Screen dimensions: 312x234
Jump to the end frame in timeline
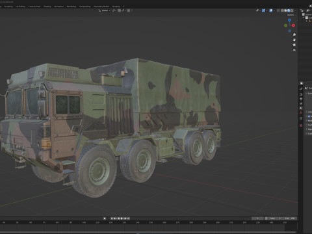(x=128, y=218)
